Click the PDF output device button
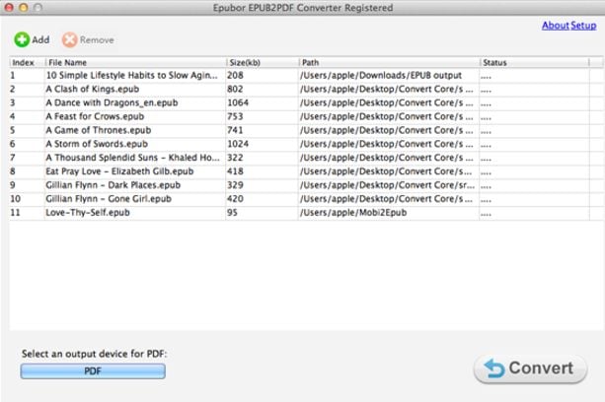This screenshot has width=605, height=402. point(93,371)
